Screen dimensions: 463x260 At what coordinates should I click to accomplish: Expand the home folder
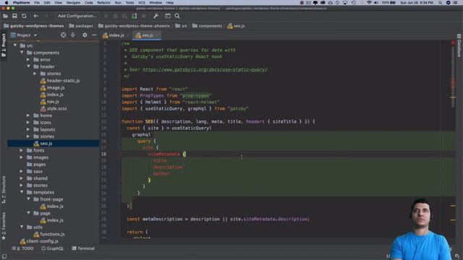coord(28,116)
